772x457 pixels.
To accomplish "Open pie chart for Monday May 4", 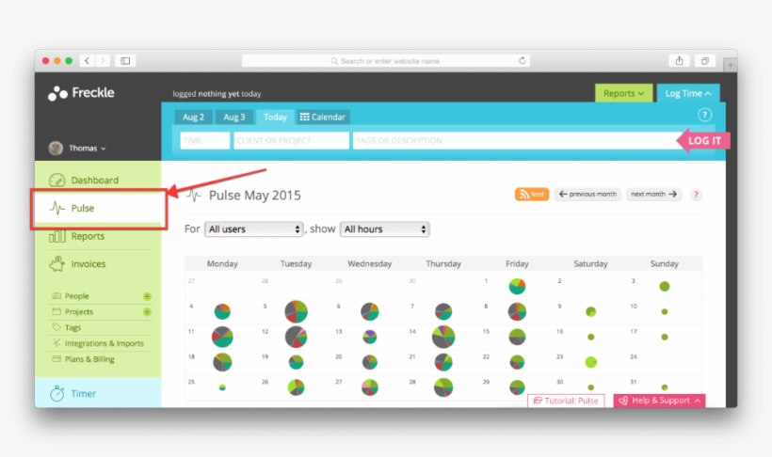I will pyautogui.click(x=222, y=311).
